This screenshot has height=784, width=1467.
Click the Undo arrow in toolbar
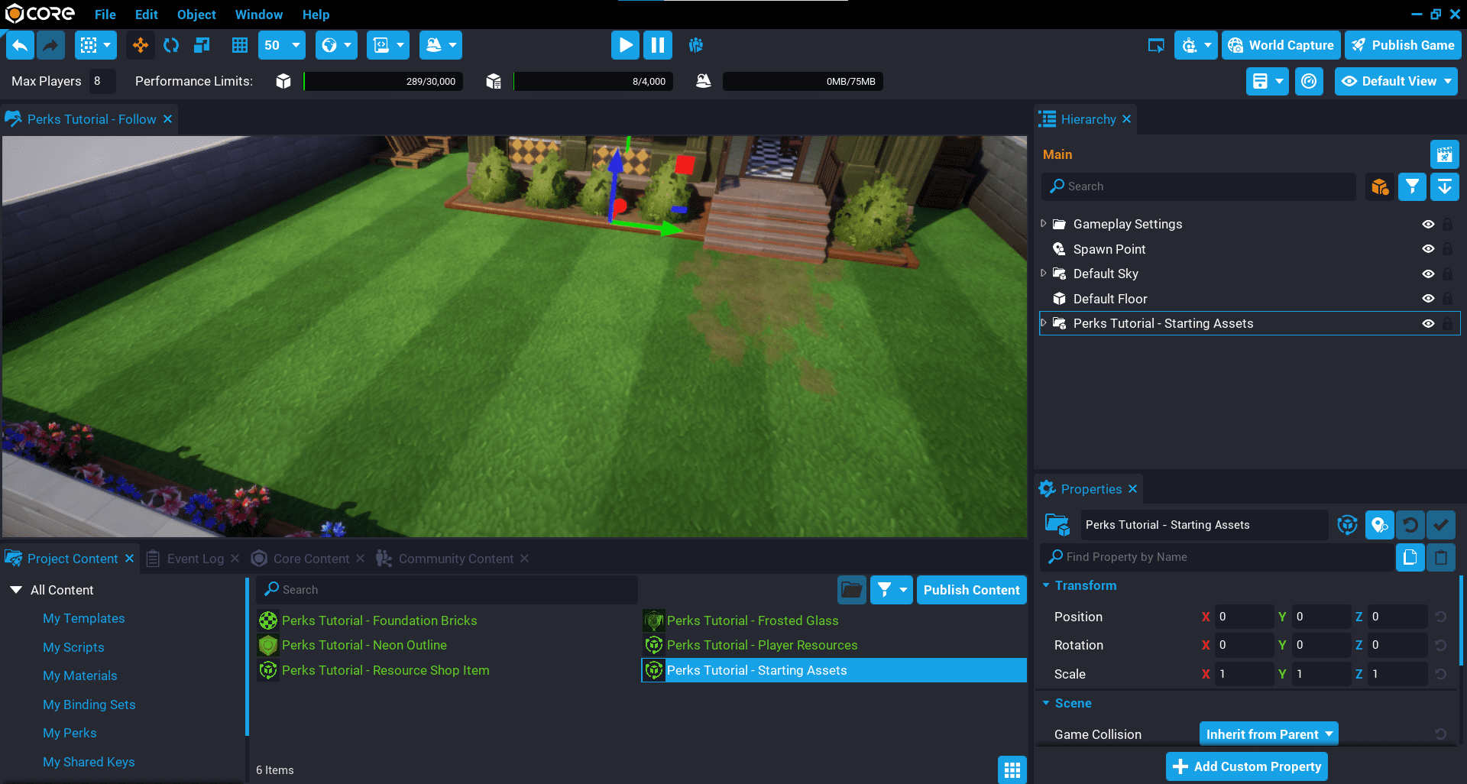20,45
